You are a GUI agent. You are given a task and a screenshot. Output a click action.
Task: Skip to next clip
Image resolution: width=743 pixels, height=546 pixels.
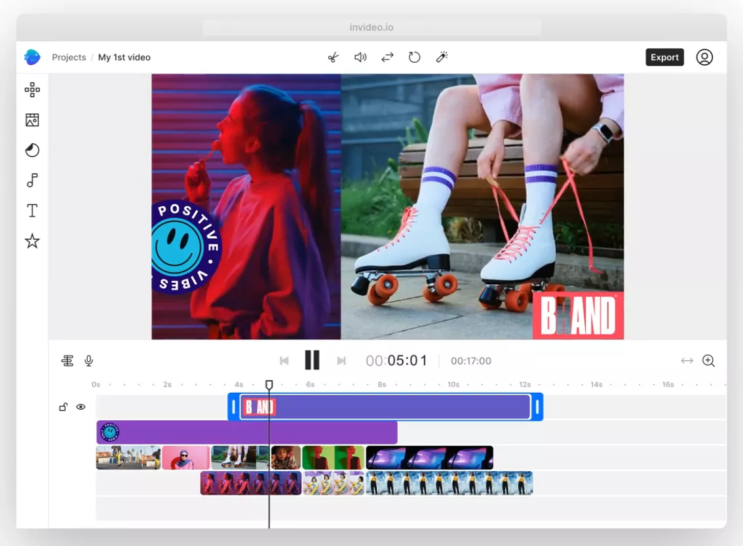pyautogui.click(x=341, y=361)
